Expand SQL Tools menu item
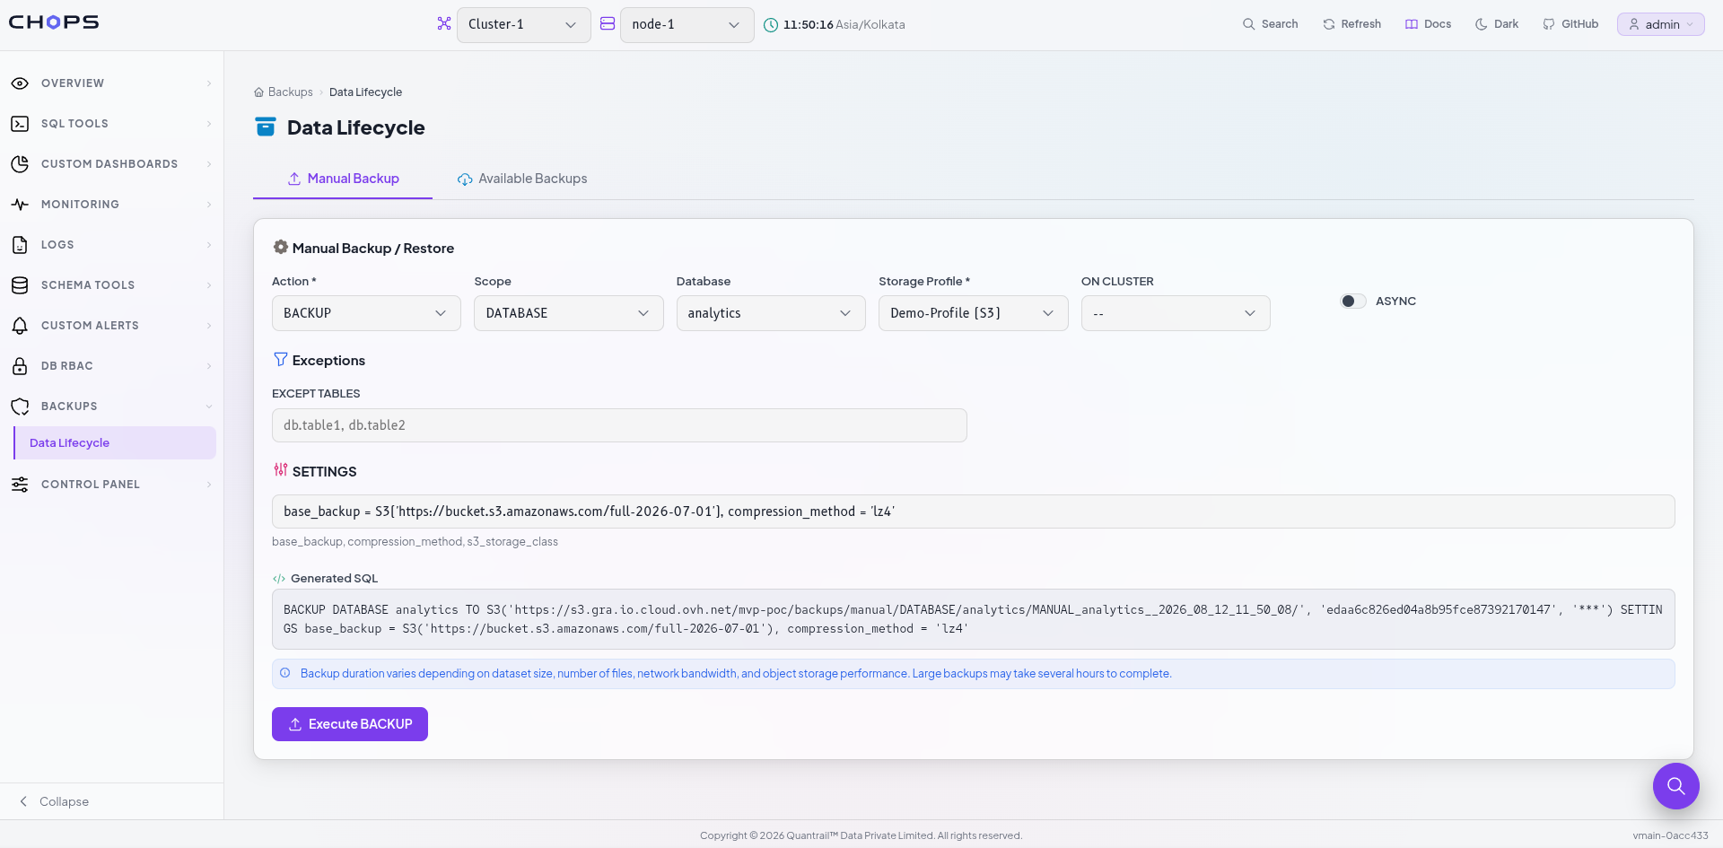 (112, 124)
